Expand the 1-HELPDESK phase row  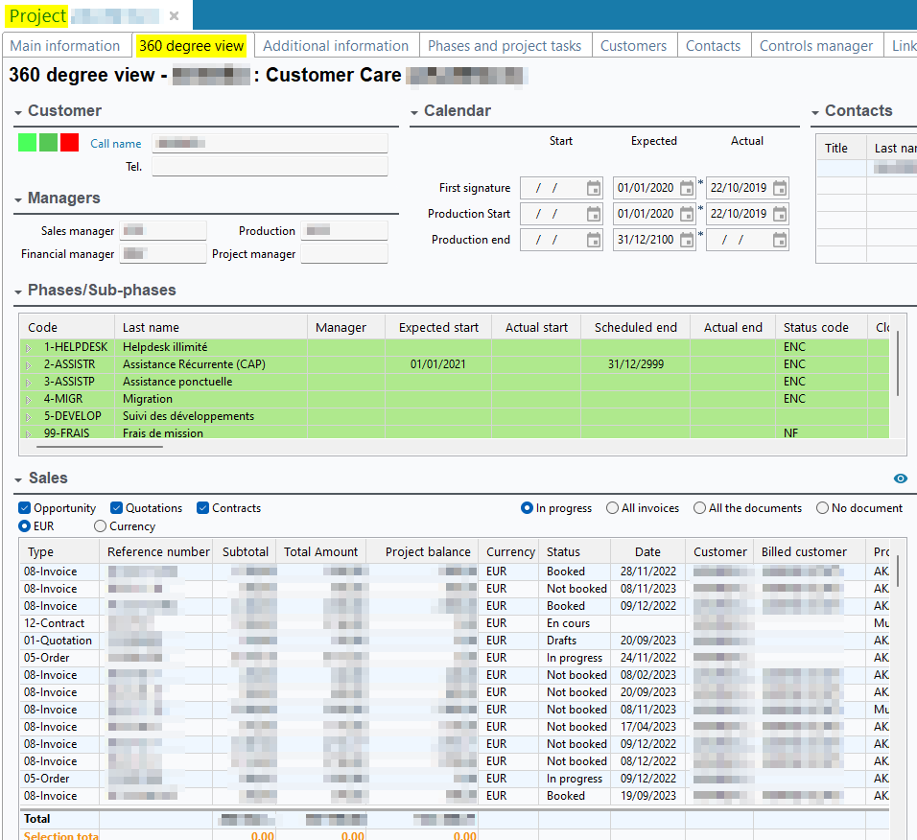point(29,347)
